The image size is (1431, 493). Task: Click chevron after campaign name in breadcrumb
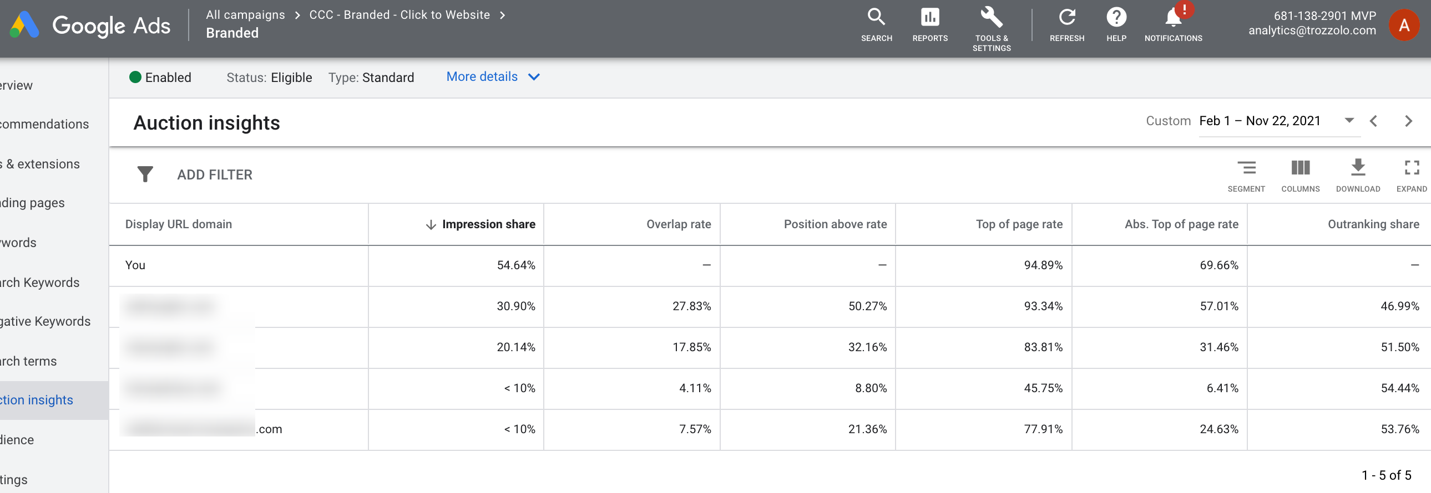(502, 15)
